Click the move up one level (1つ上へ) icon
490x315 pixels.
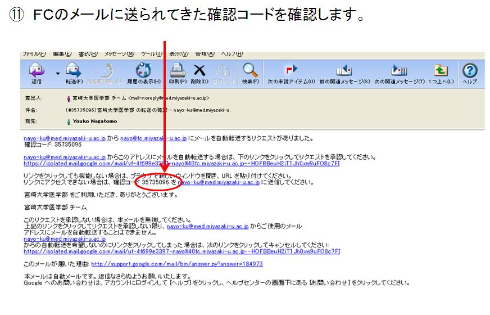tap(441, 71)
